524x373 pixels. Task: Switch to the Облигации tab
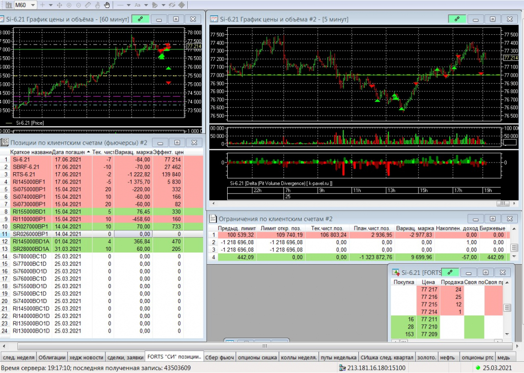click(x=52, y=357)
